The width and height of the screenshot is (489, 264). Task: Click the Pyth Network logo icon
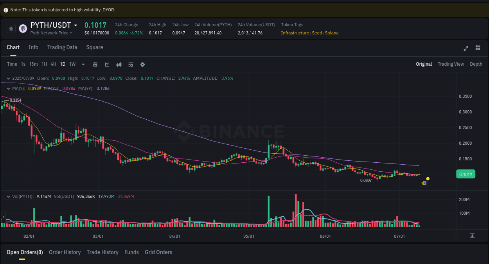coord(23,29)
